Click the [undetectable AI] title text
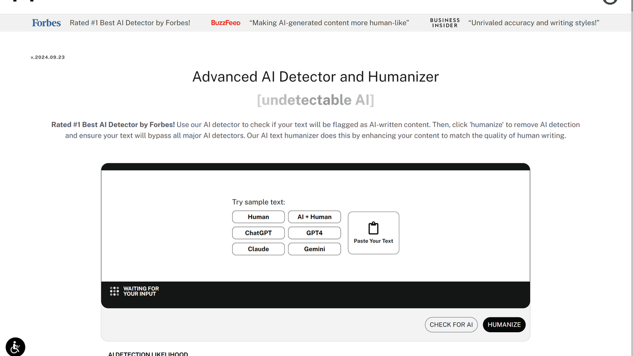Viewport: 633px width, 356px height. point(315,100)
